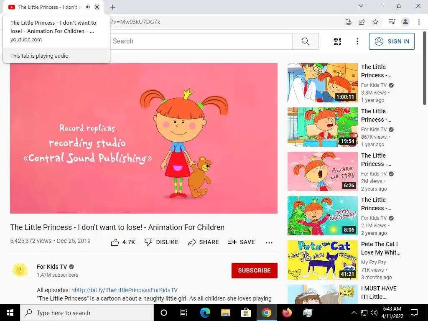Bookmark this page with star icon
The image size is (428, 321).
[x=375, y=22]
